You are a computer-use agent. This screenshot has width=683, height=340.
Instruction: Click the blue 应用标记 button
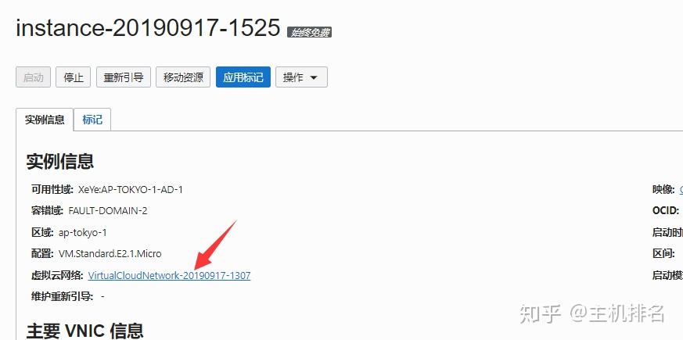point(243,77)
